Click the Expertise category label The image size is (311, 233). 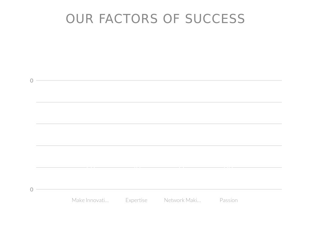click(136, 200)
